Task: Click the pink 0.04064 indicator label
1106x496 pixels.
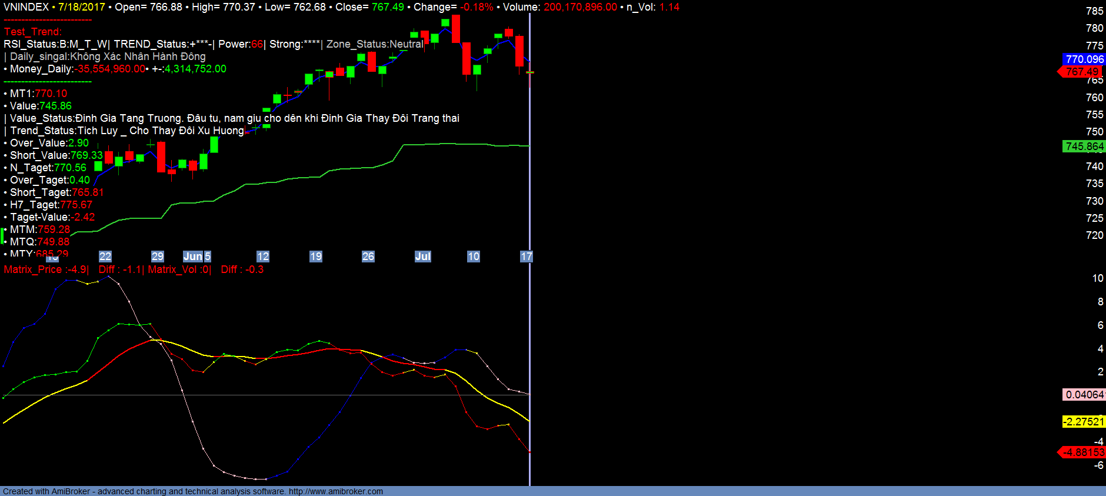Action: click(1084, 395)
